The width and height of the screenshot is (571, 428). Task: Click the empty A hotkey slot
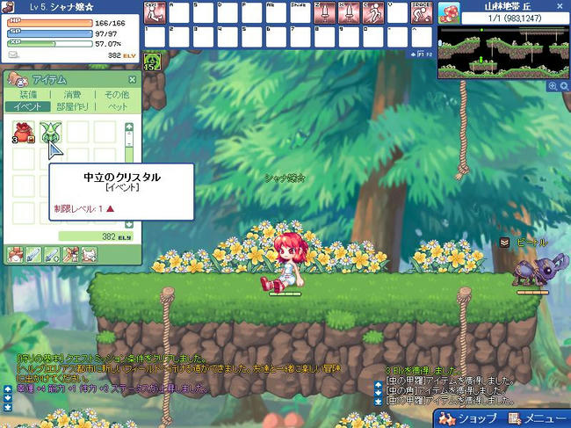point(179,12)
